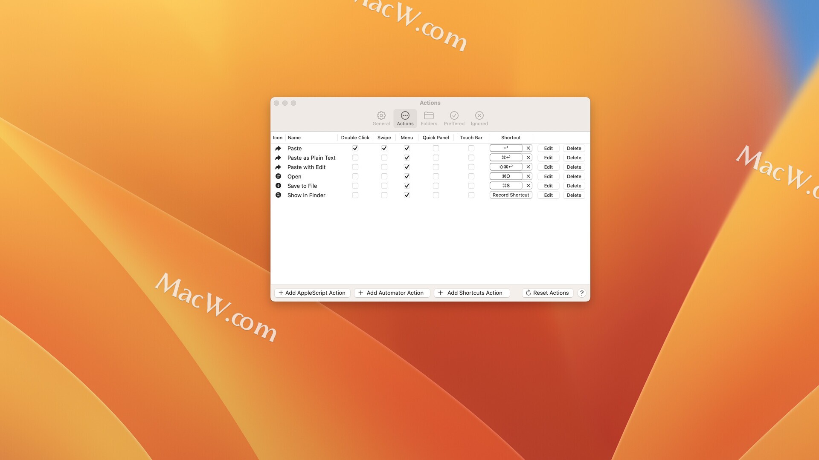
Task: Click the Paste as Plain Text icon
Action: 278,158
